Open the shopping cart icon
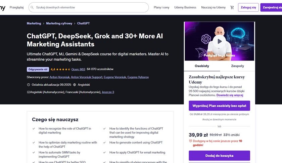The image size is (282, 163). coord(232,7)
